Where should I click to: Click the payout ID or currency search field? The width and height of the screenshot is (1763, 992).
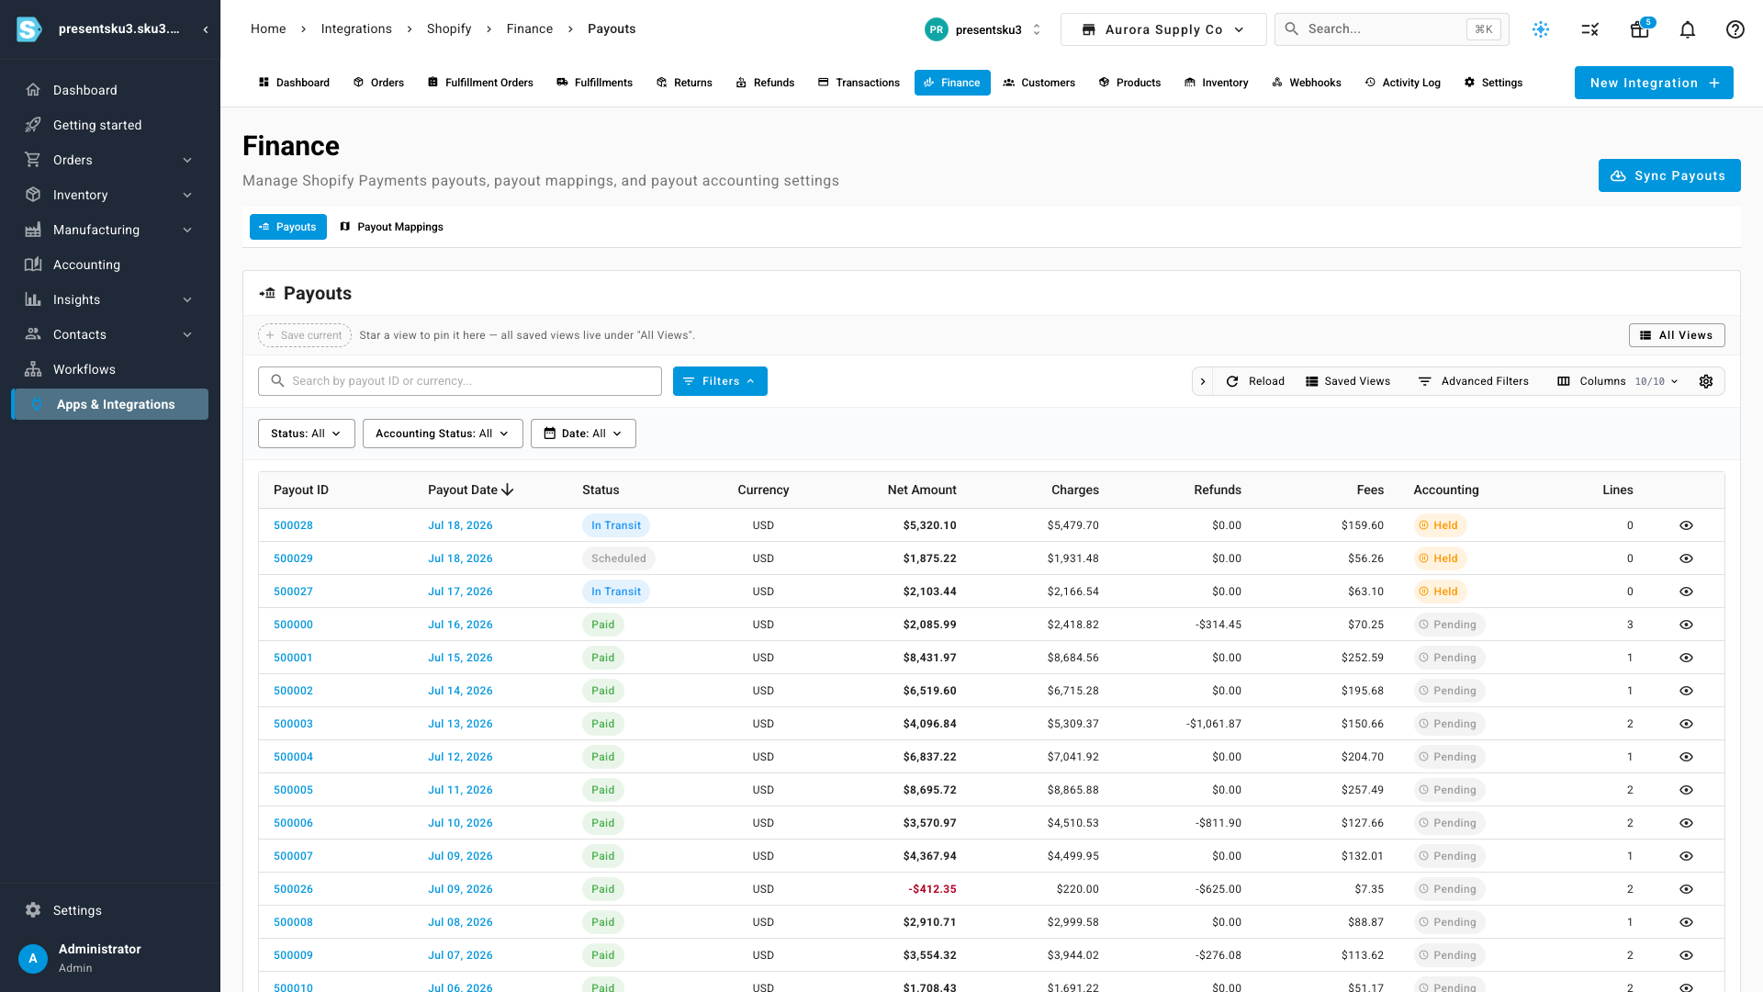click(x=460, y=381)
